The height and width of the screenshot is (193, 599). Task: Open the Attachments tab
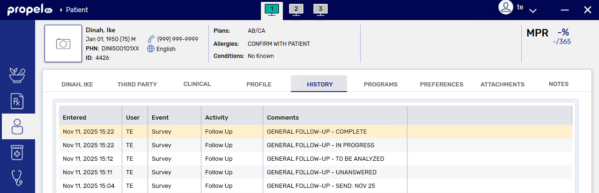tap(503, 85)
